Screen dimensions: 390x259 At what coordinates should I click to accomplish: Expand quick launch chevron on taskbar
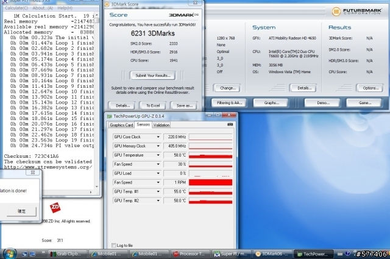43,252
